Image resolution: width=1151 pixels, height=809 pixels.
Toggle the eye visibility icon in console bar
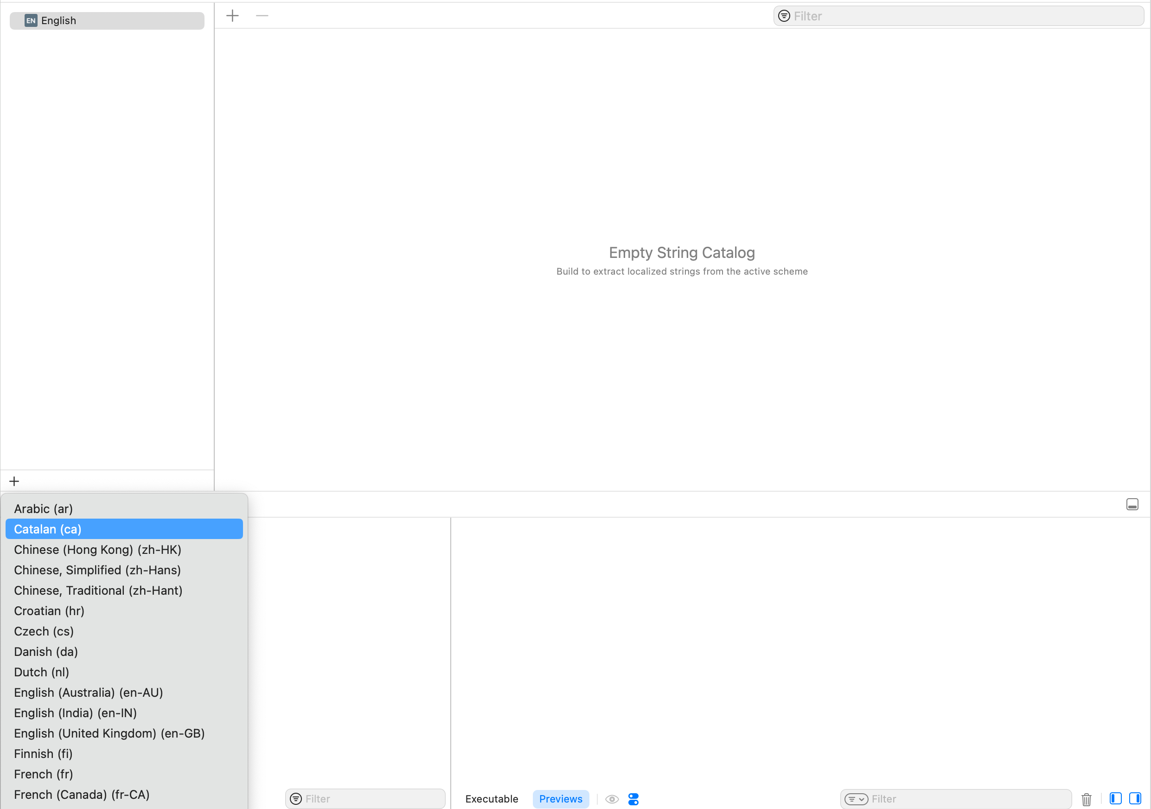612,799
